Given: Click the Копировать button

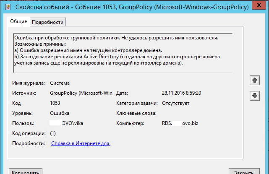Looking at the screenshot, I should point(26,171).
